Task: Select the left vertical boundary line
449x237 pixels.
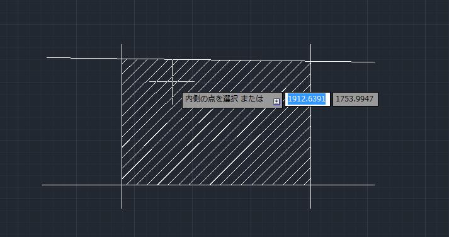Action: 122,126
